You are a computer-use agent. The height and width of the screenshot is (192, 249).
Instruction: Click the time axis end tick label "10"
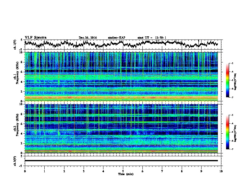coord(221,171)
